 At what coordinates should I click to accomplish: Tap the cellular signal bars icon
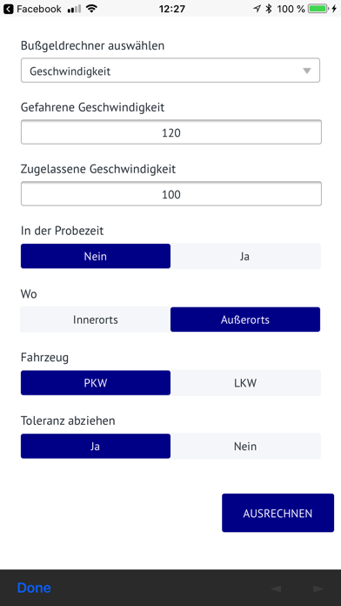click(x=74, y=9)
